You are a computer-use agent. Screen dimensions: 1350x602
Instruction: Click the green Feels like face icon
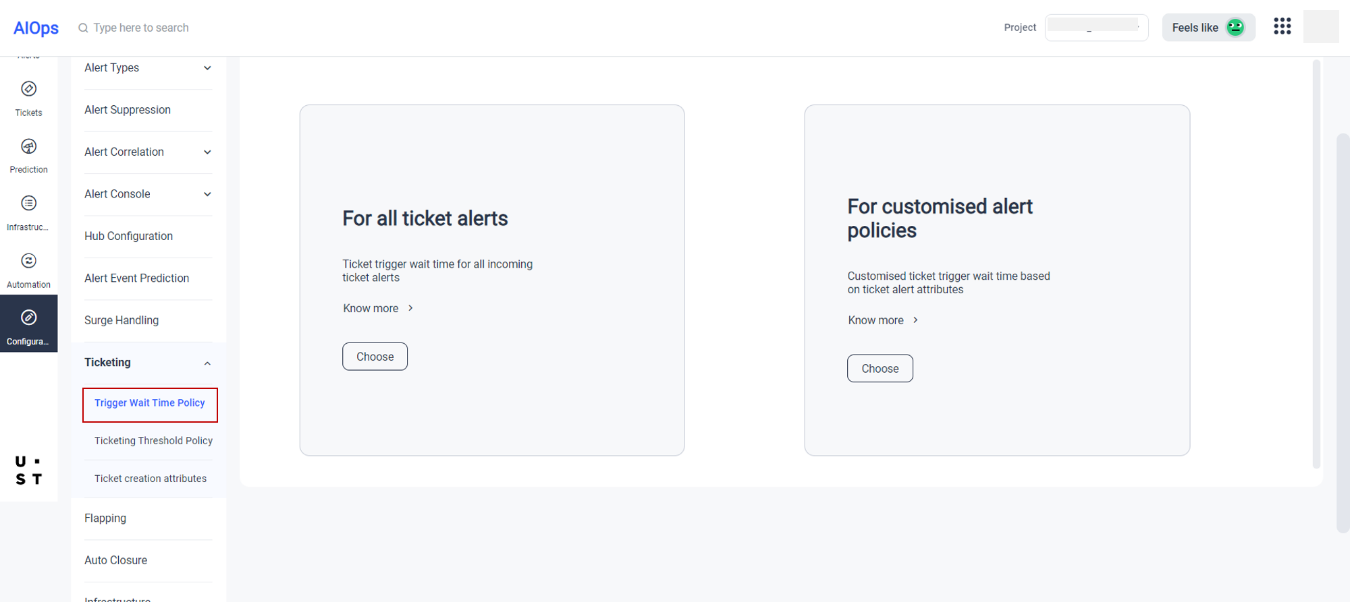1235,27
